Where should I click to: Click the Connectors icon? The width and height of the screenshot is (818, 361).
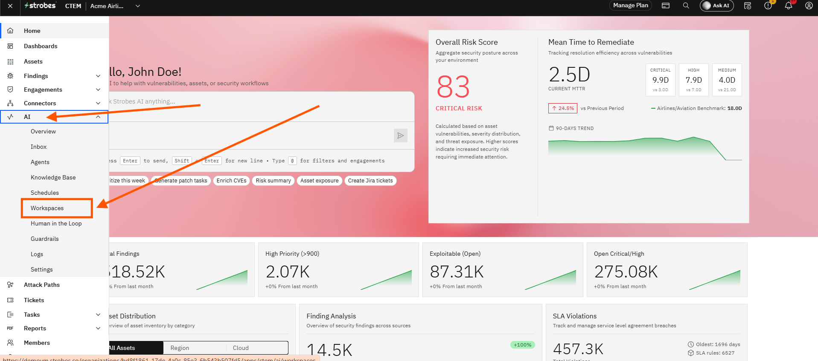coord(10,103)
